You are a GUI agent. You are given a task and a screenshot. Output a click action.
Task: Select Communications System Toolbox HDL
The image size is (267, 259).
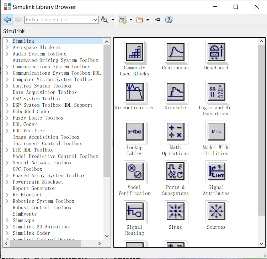57,73
